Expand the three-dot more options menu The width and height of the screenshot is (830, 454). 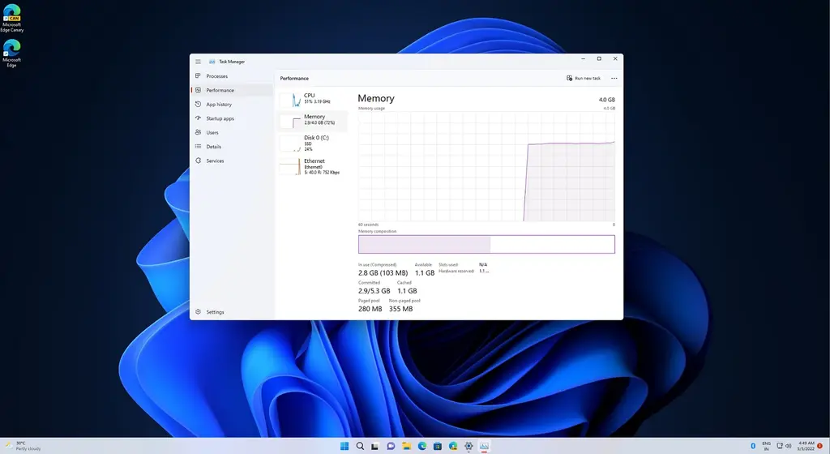614,79
